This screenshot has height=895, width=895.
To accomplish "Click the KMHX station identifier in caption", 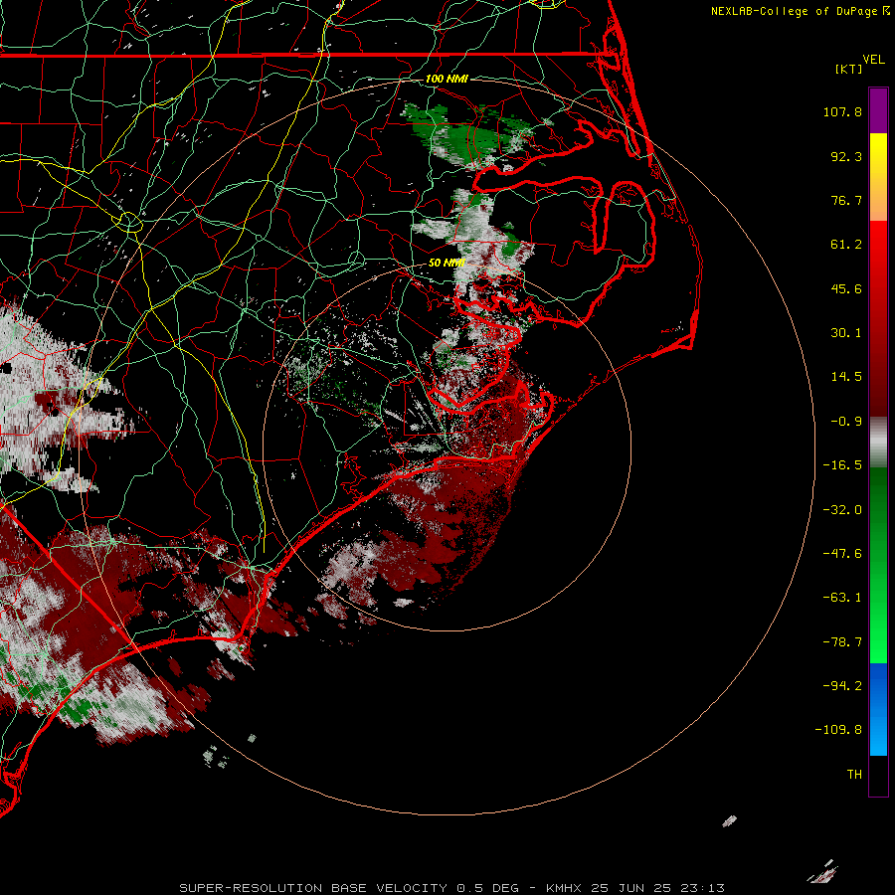I will pyautogui.click(x=564, y=888).
